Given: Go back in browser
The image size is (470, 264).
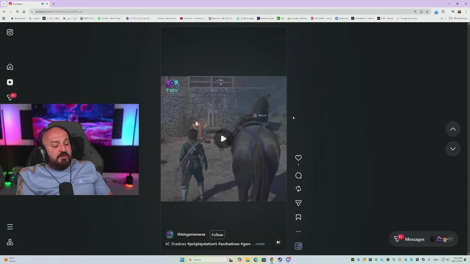Looking at the screenshot, I should 4,11.
